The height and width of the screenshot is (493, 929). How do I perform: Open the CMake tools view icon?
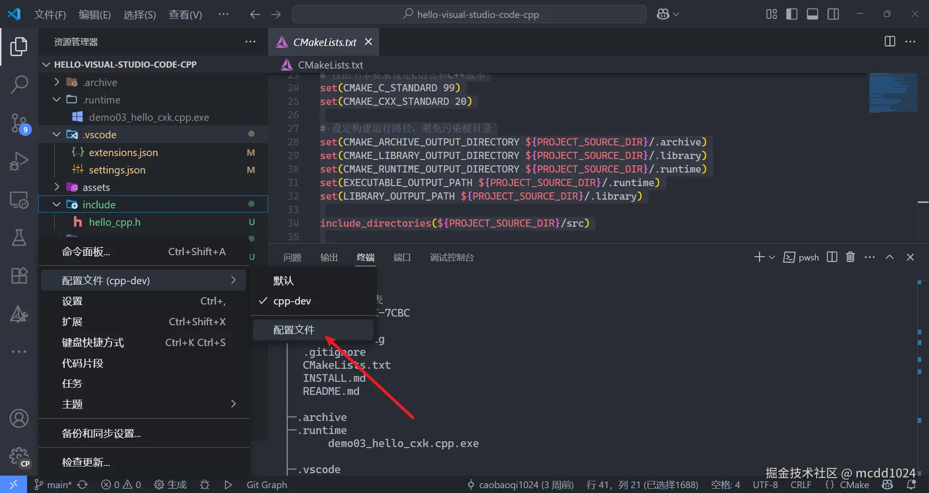19,314
